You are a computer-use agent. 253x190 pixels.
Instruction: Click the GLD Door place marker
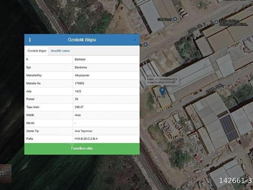[x=175, y=19]
